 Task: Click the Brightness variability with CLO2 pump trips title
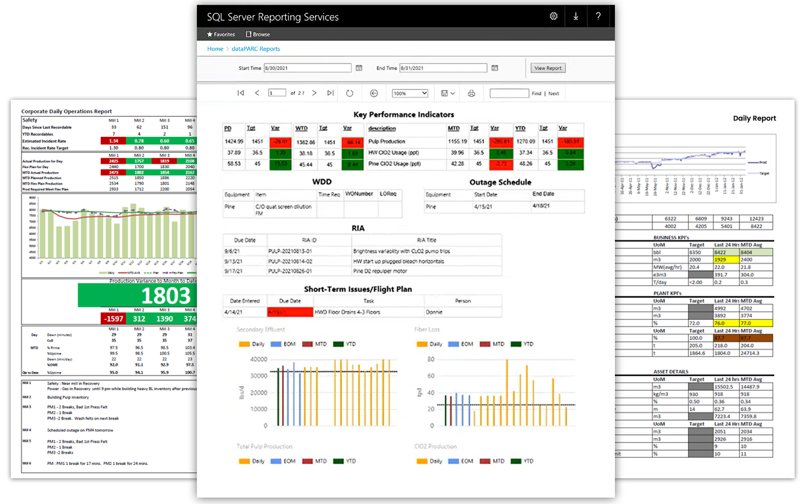pyautogui.click(x=401, y=251)
